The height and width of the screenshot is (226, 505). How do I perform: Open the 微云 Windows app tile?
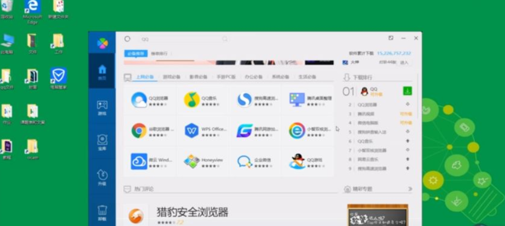tap(150, 161)
